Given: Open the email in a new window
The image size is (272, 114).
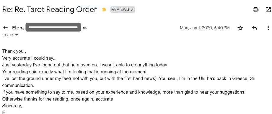Looking at the screenshot, I should (x=268, y=10).
